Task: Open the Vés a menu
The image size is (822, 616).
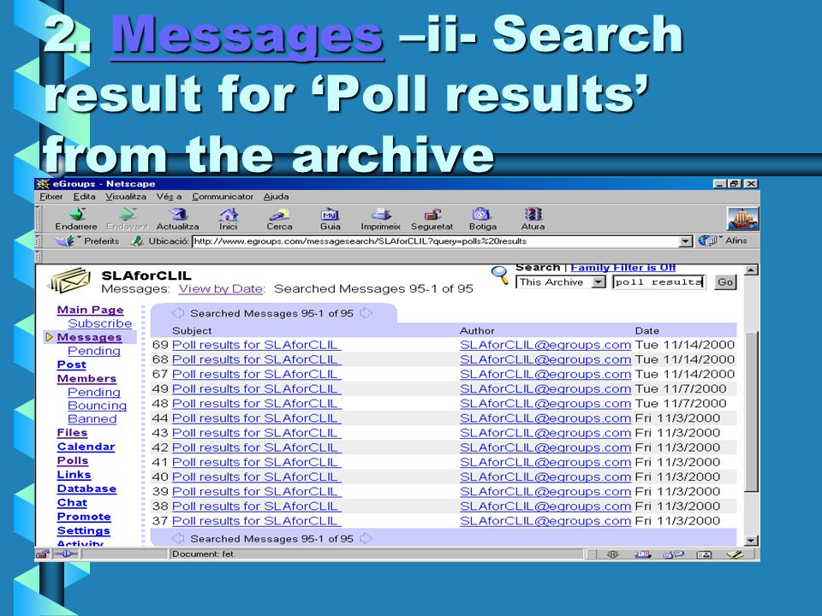Action: [x=169, y=197]
